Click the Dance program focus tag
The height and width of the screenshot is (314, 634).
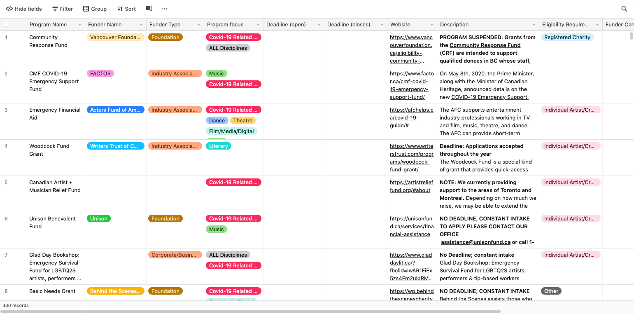pyautogui.click(x=217, y=120)
